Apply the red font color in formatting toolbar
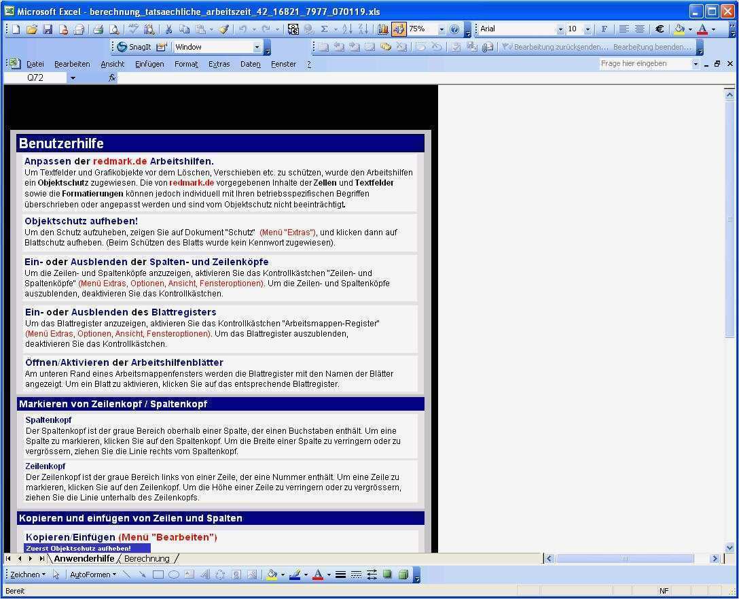Viewport: 739px width, 599px height. (703, 29)
